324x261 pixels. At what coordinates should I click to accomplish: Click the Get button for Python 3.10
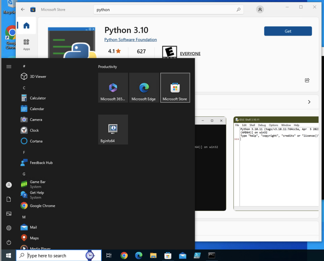pos(288,31)
